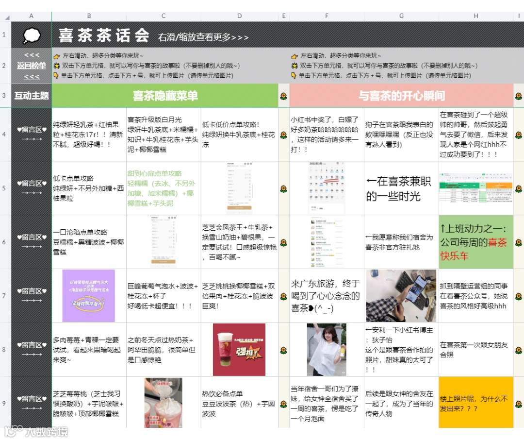Click the 留言区 cell in row 7
The image size is (524, 441).
coord(32,296)
